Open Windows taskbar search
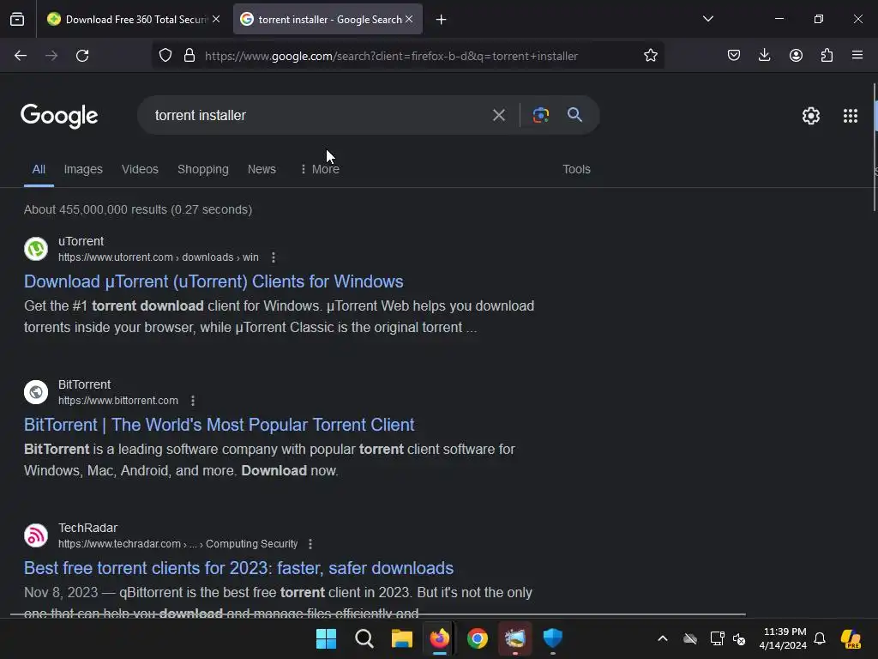Screen dimensions: 878x659 pyautogui.click(x=364, y=638)
